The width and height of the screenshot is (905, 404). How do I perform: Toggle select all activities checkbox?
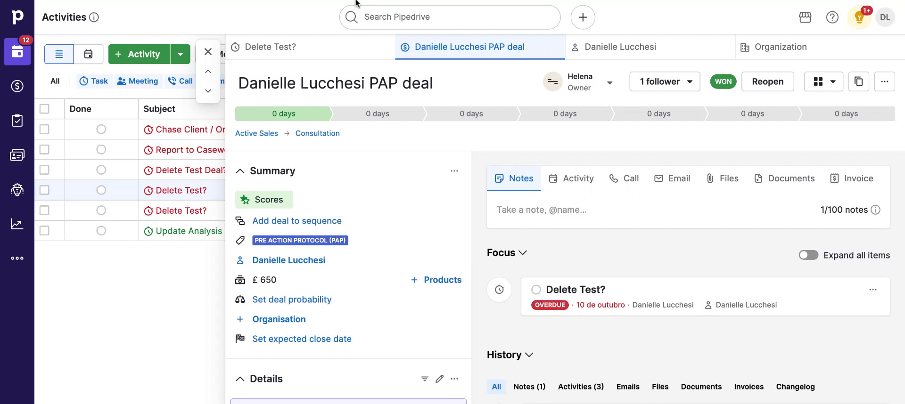tap(44, 109)
